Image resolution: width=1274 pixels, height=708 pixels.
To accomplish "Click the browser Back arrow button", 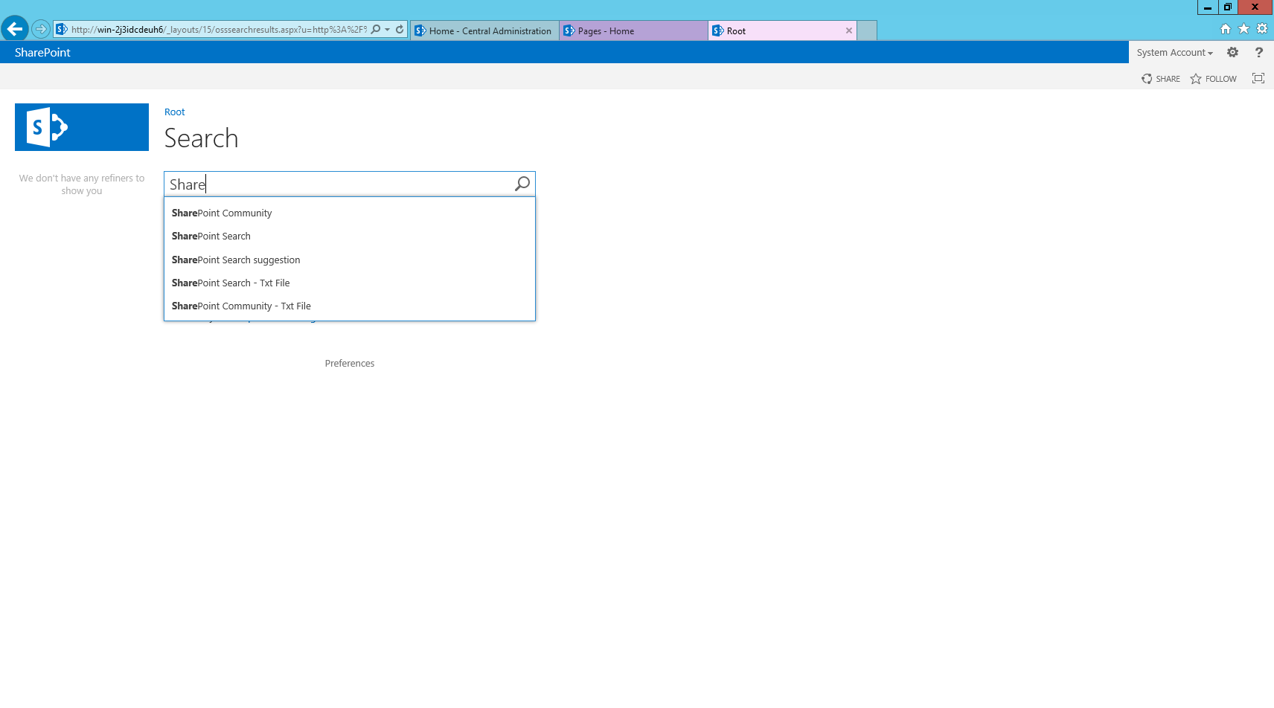I will [x=15, y=29].
